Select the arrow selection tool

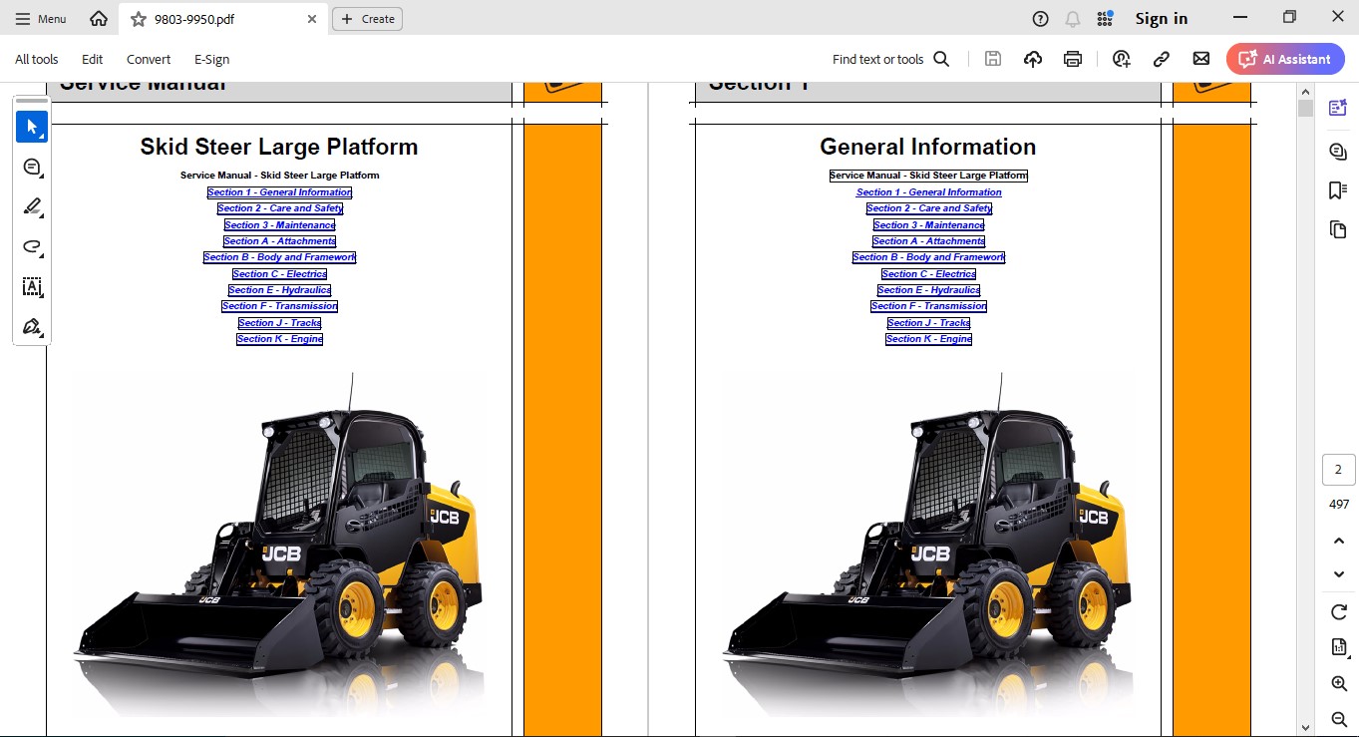pyautogui.click(x=32, y=127)
